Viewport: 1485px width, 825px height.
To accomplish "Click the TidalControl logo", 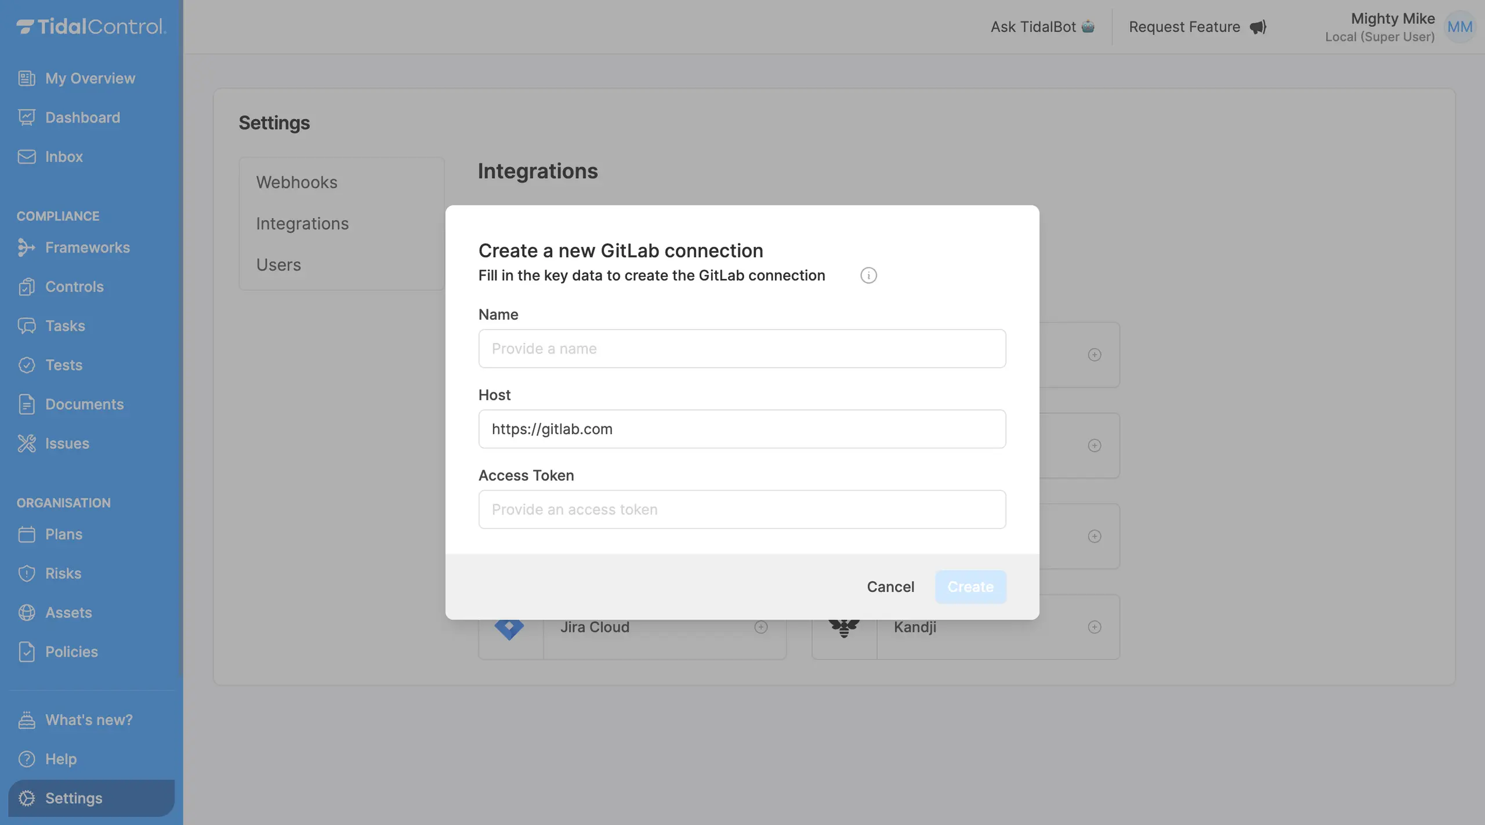I will coord(91,27).
